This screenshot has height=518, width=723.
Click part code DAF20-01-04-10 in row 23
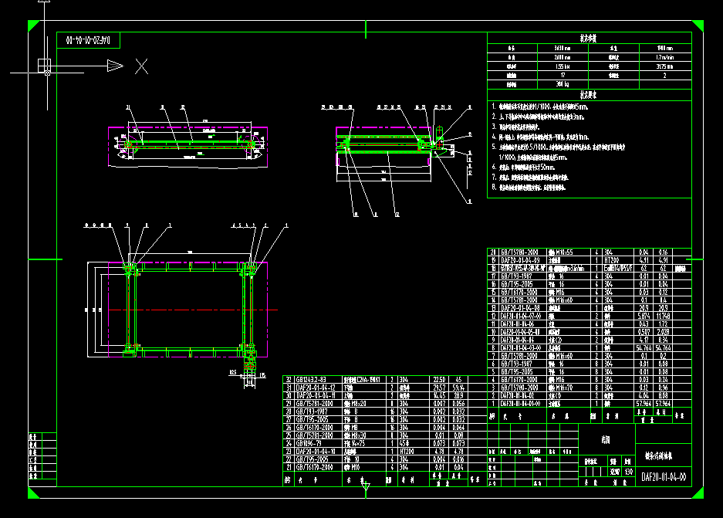(316, 452)
